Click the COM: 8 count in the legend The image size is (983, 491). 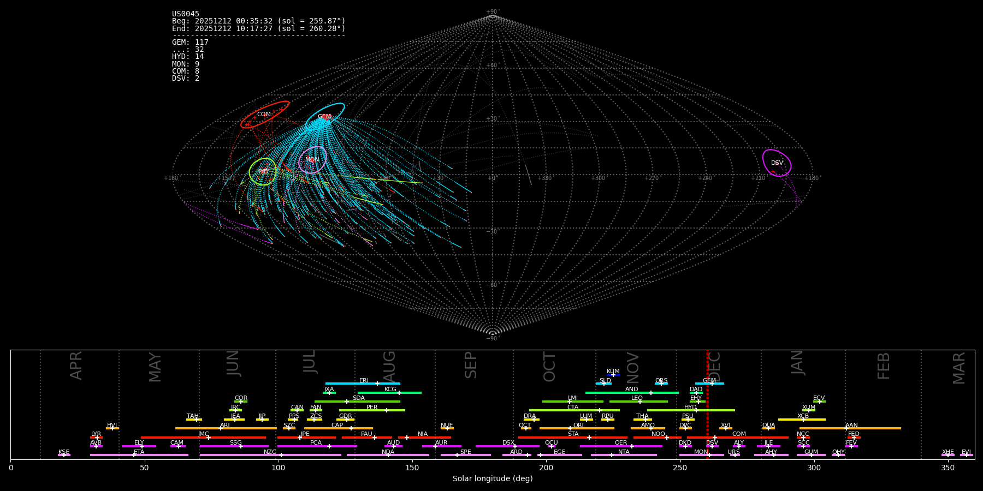pyautogui.click(x=186, y=71)
